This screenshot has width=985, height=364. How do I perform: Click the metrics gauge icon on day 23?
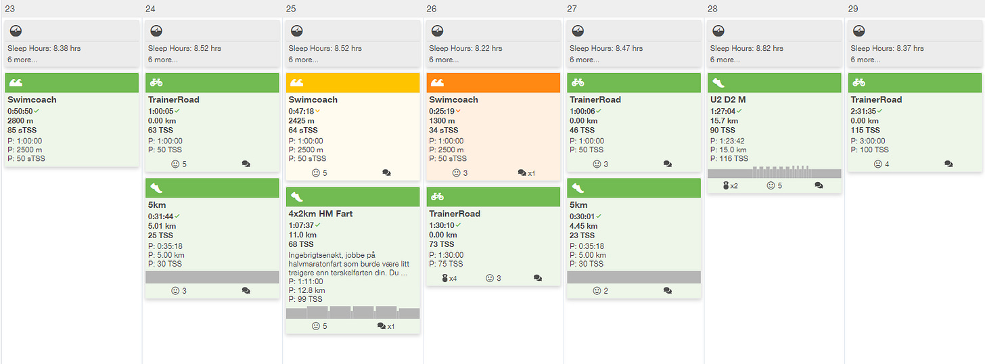click(16, 31)
